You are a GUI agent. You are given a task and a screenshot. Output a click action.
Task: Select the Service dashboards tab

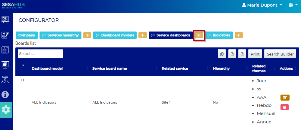pos(171,35)
